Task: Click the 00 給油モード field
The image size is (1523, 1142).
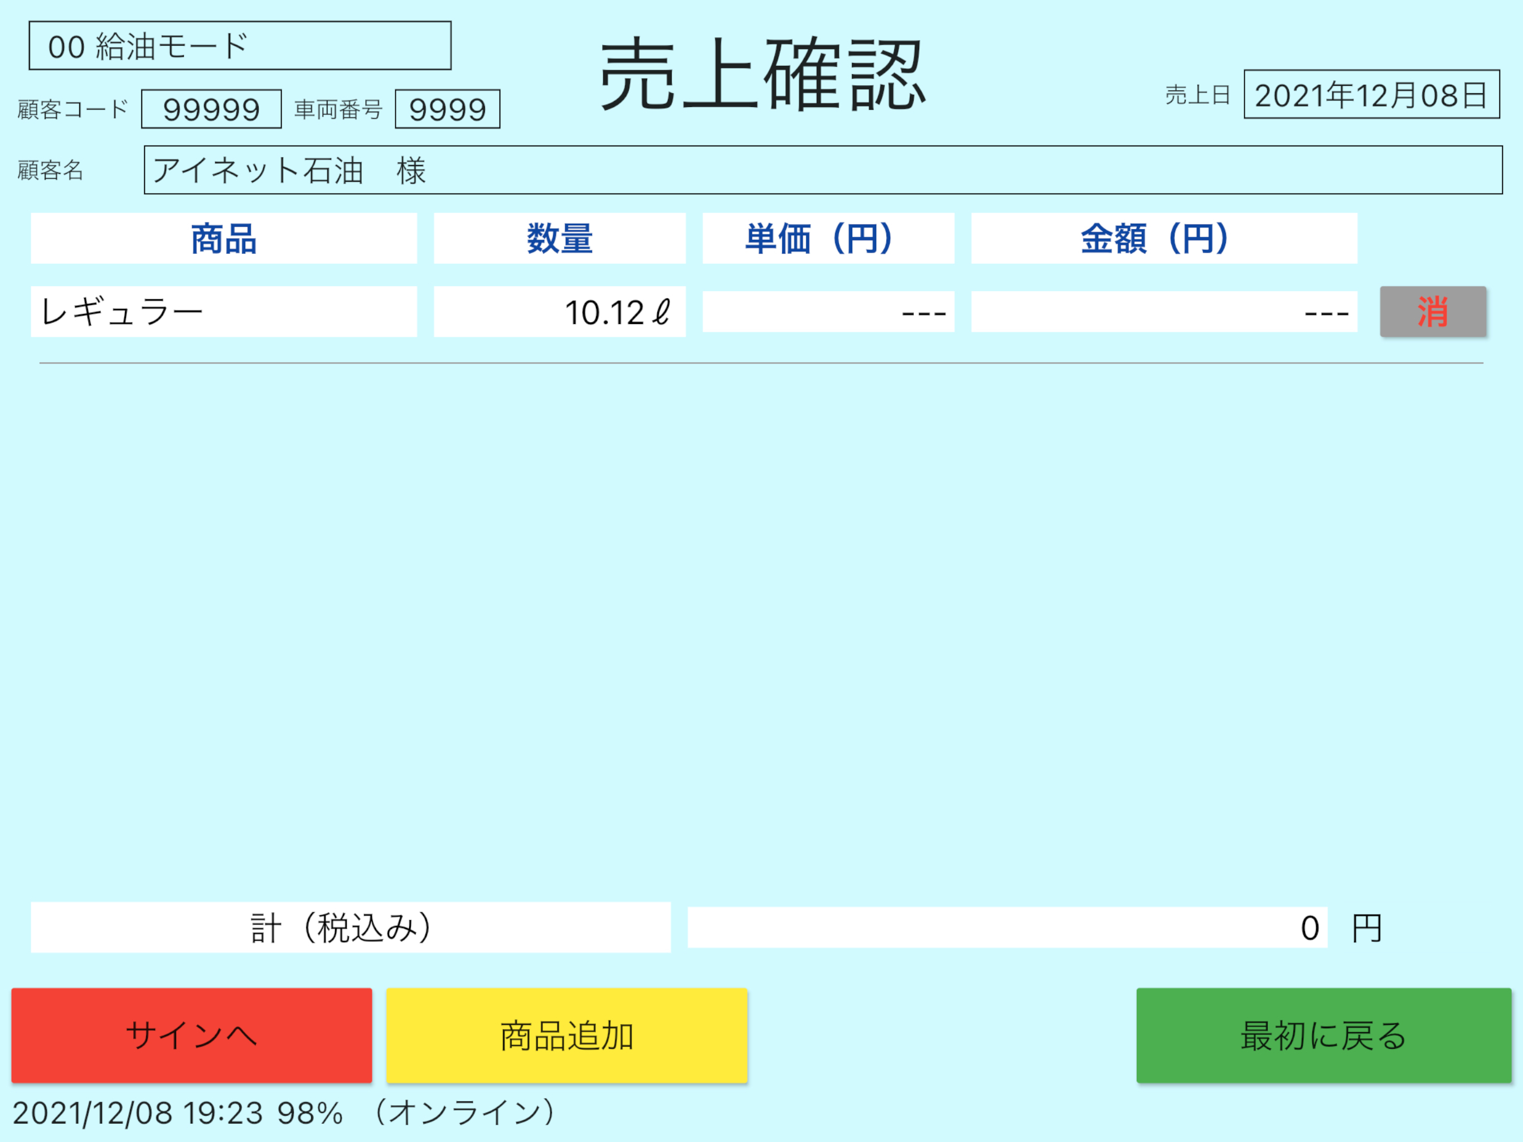Action: 240,46
